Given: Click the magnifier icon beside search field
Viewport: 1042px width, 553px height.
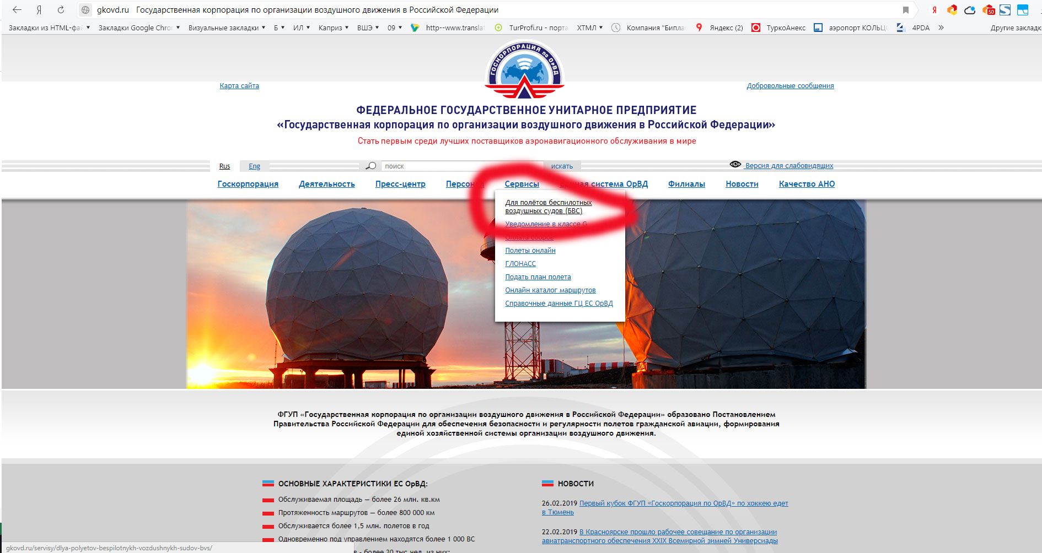Looking at the screenshot, I should (x=371, y=166).
